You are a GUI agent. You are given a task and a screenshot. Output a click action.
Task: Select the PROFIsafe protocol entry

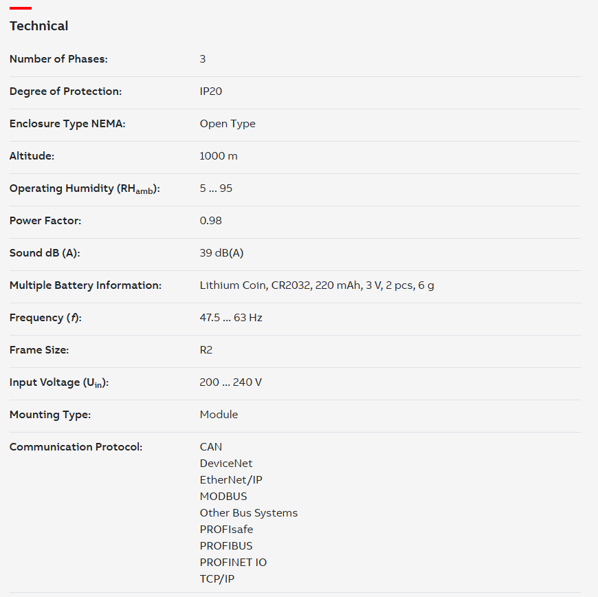click(227, 530)
